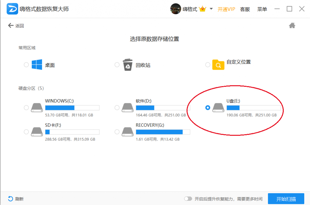310x205 pixels.
Task: Select the 自定义位置 radio button
Action: click(x=208, y=65)
